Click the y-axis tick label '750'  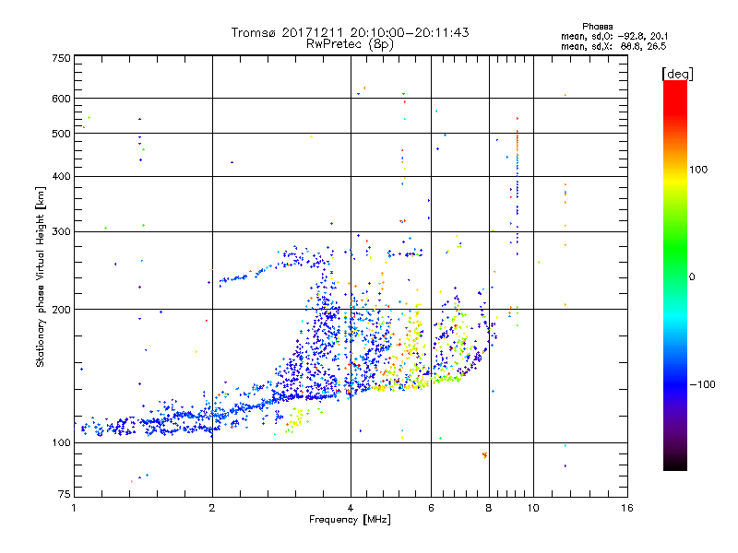[x=61, y=58]
